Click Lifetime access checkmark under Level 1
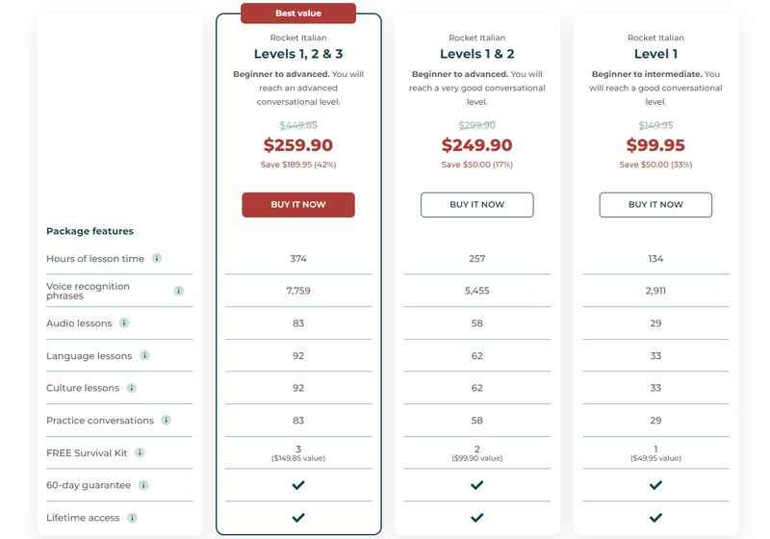 [x=655, y=518]
